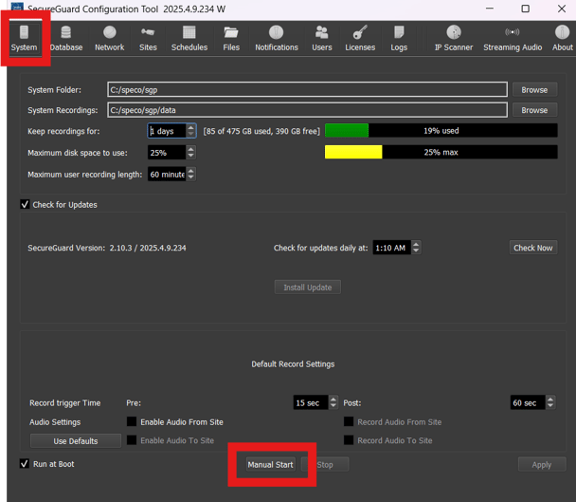Click the 25% disk space value field

167,153
